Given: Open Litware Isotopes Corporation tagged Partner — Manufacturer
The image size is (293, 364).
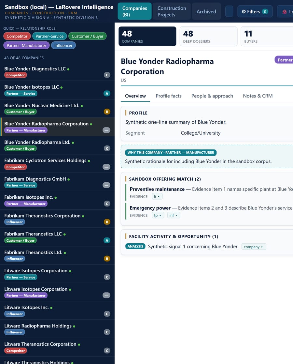Looking at the screenshot, I should [x=57, y=292].
